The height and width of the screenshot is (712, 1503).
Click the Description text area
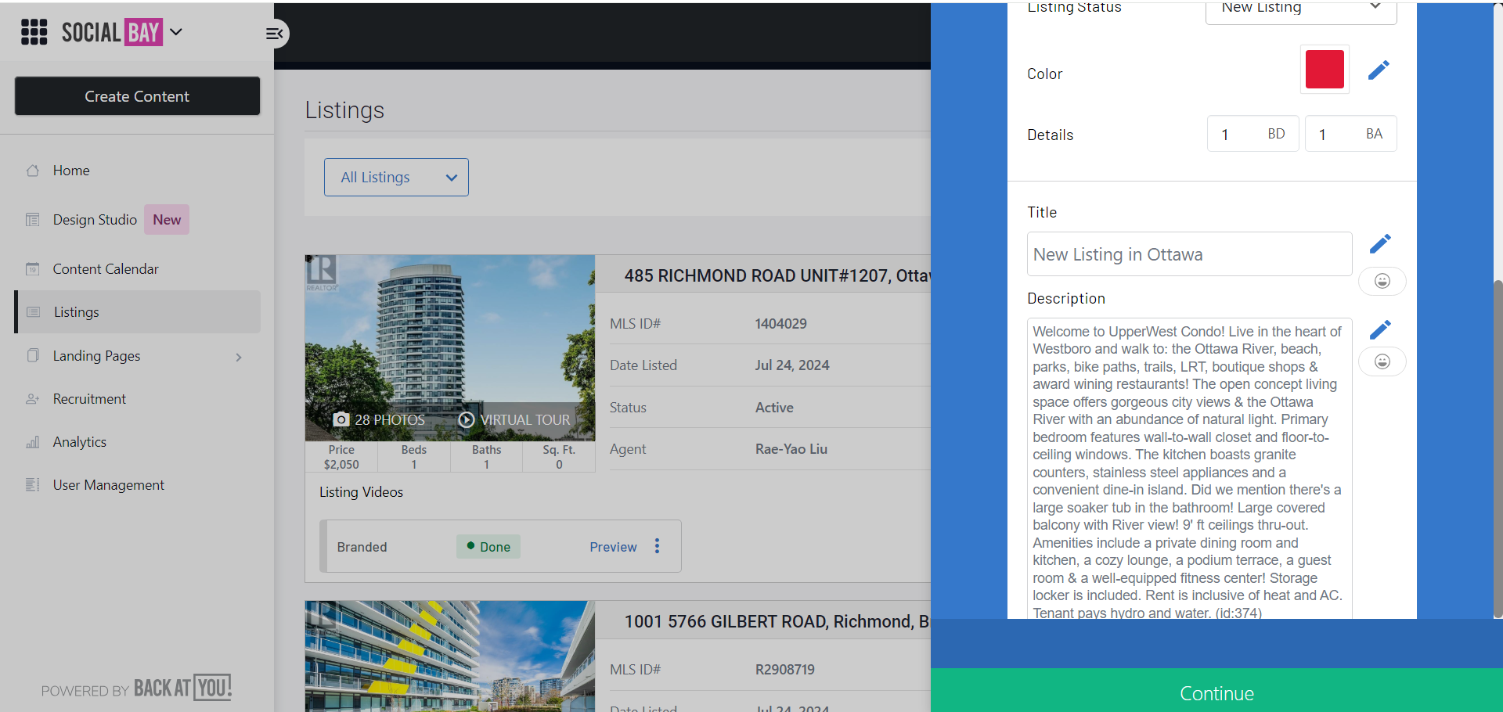pos(1189,468)
